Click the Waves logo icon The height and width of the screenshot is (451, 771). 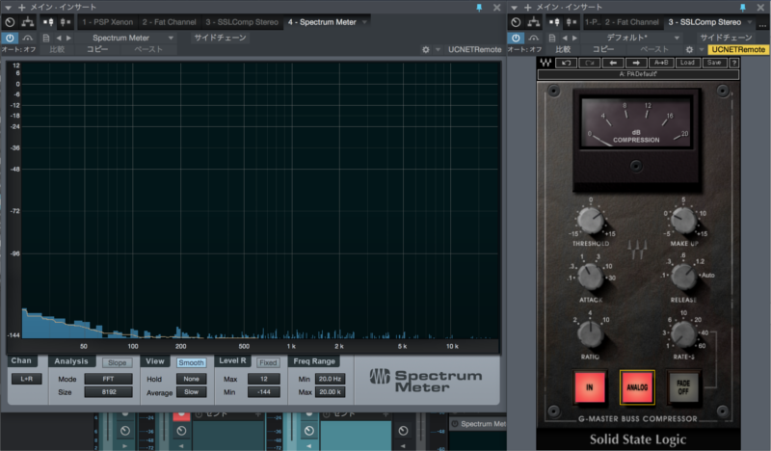click(545, 63)
